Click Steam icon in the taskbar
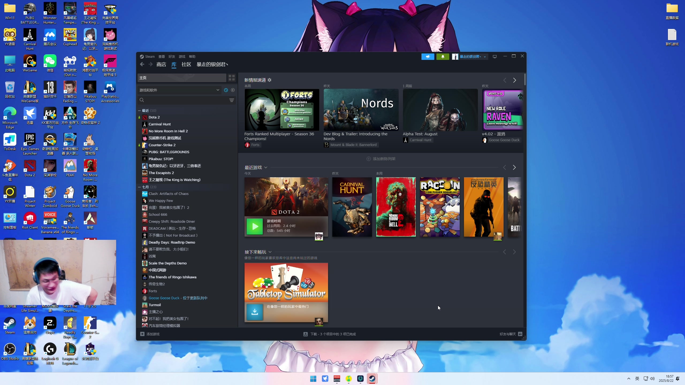685x385 pixels. coord(372,379)
